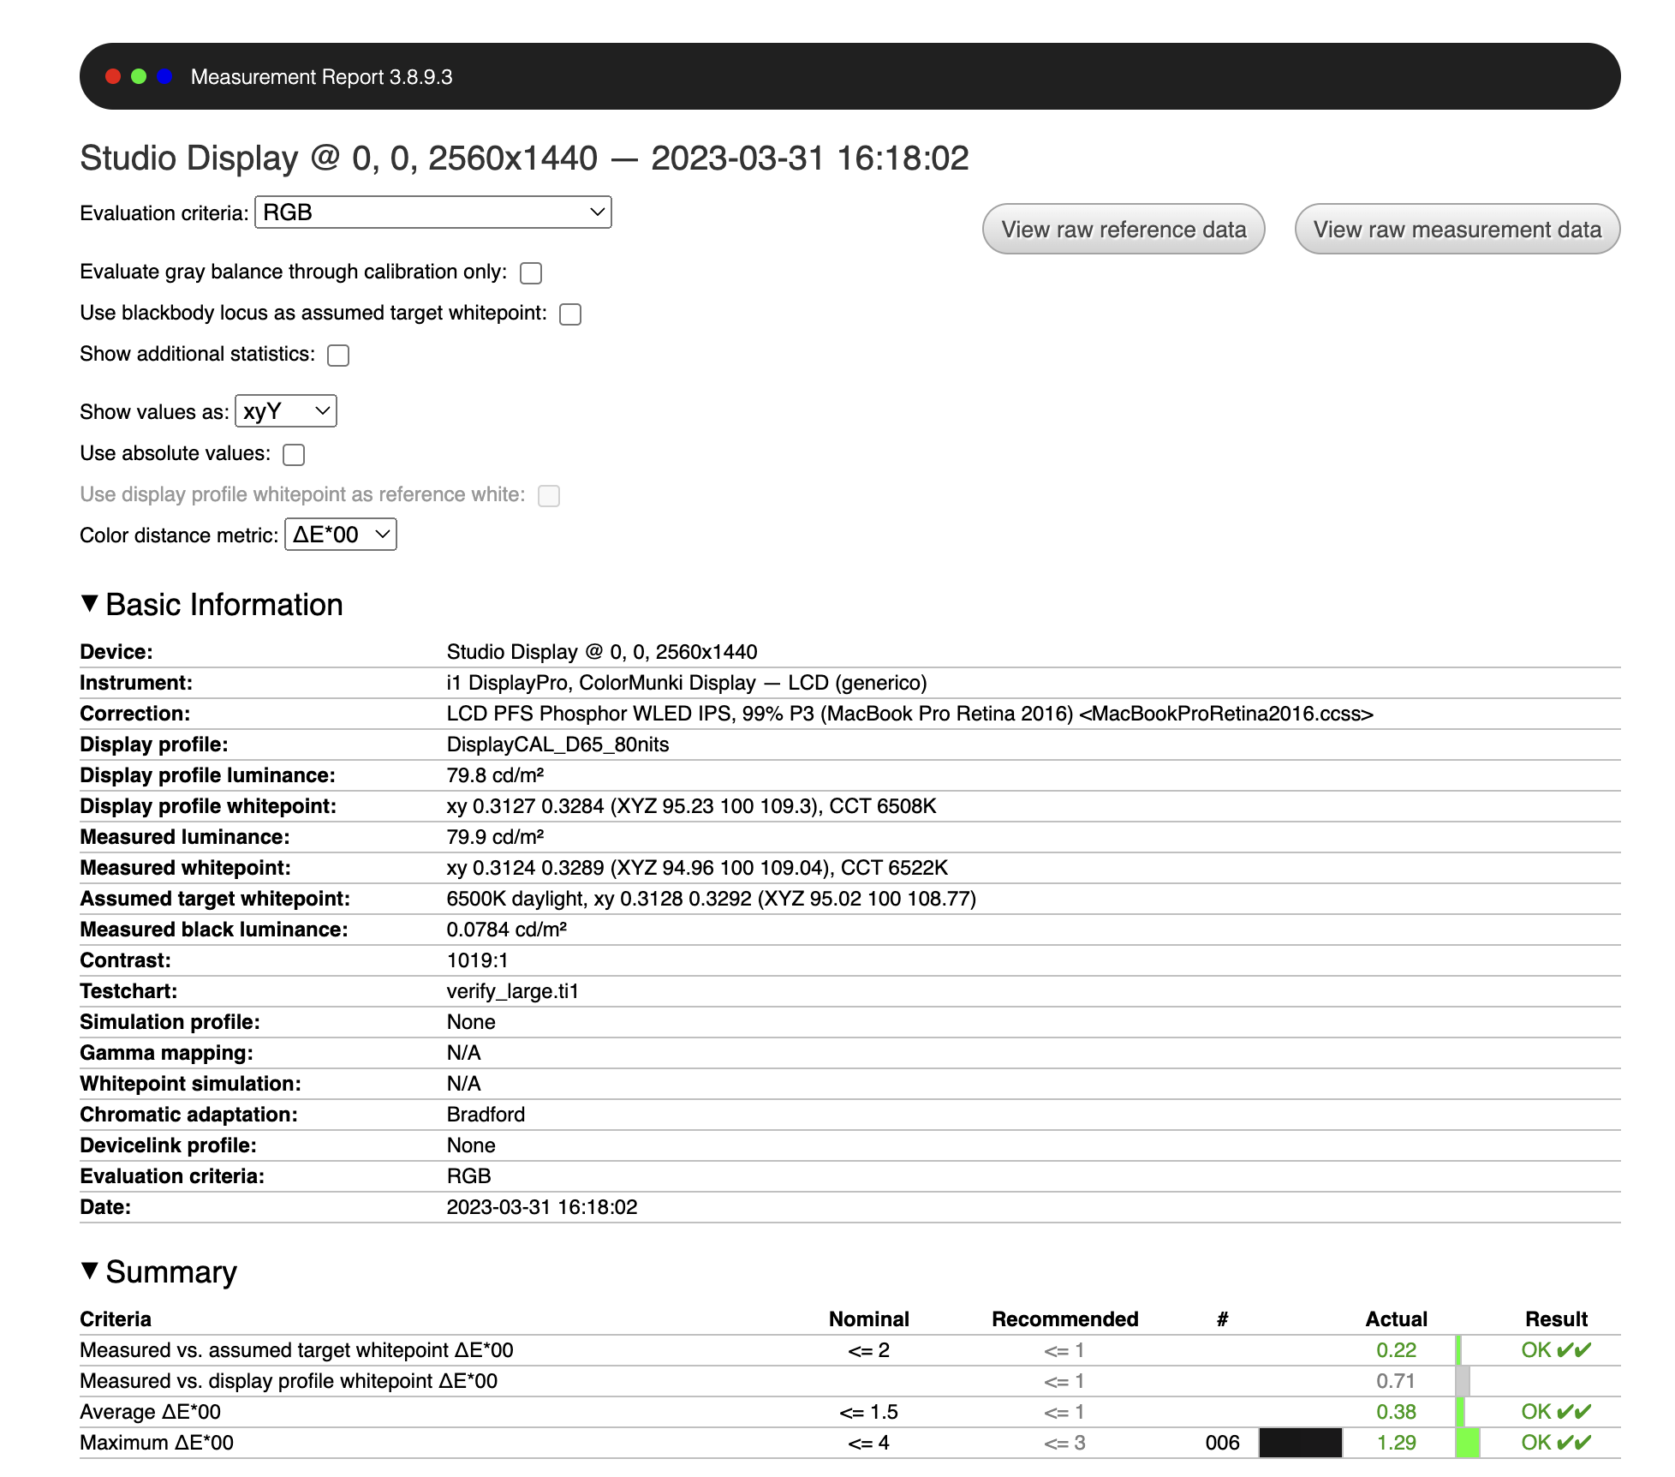Toggle Show additional statistics checkbox
Viewport: 1675px width, 1477px height.
click(x=338, y=356)
